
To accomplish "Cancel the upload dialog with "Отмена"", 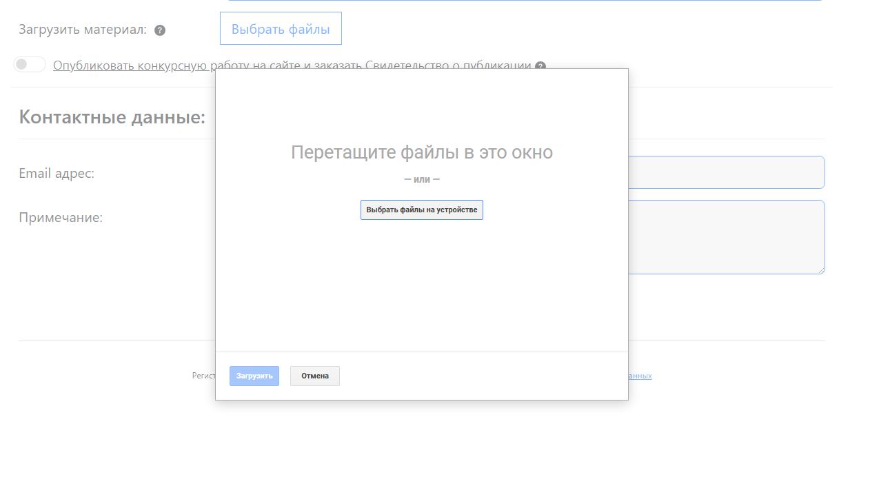I will [x=314, y=376].
